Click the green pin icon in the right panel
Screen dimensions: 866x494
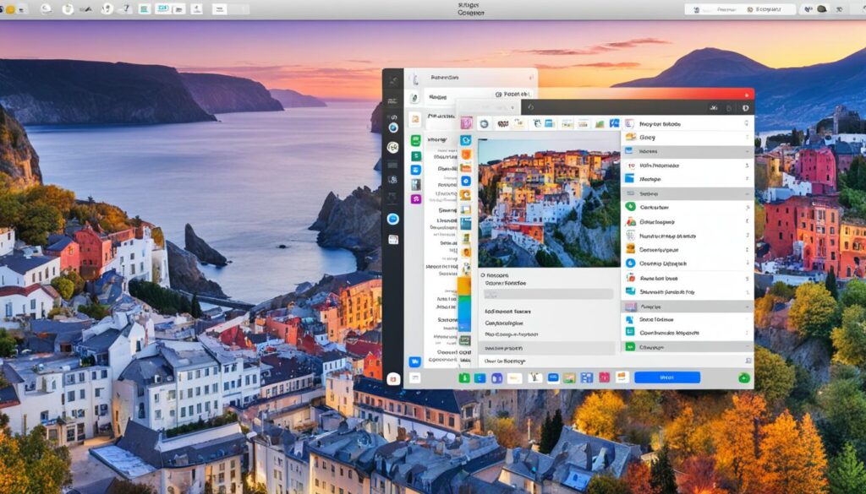coord(629,206)
